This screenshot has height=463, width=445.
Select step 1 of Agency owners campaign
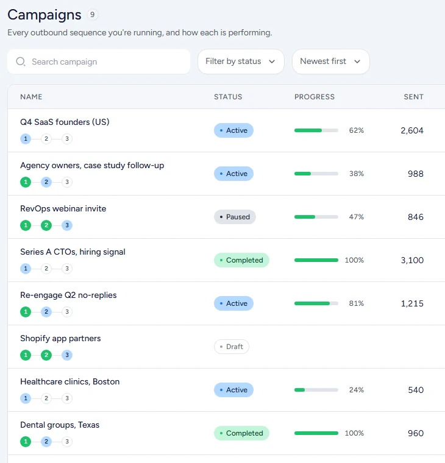coord(26,182)
